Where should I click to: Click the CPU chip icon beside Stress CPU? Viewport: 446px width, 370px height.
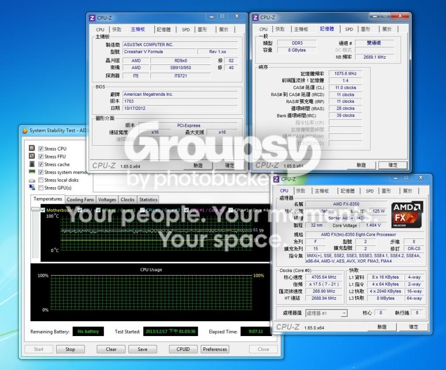click(x=32, y=148)
